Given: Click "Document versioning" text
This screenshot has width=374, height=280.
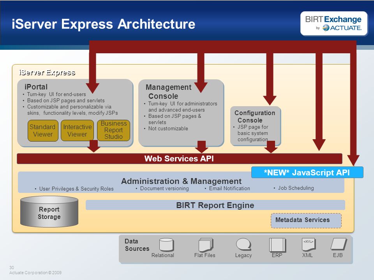Looking at the screenshot, I should pyautogui.click(x=164, y=188).
